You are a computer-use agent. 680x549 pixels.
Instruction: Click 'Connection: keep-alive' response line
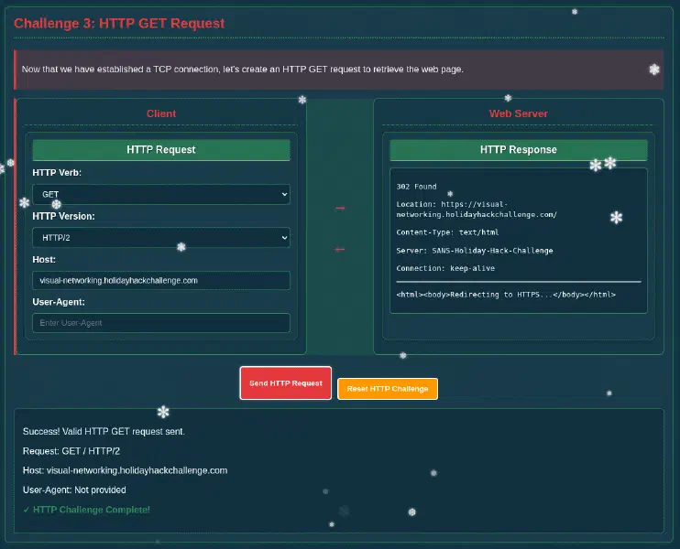click(445, 268)
